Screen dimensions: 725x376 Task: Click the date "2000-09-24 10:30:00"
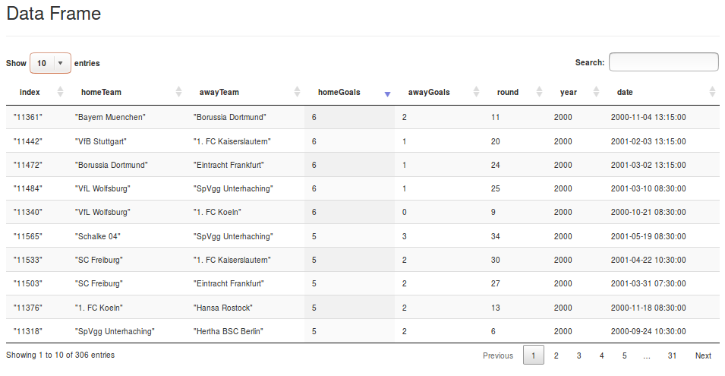pyautogui.click(x=648, y=330)
